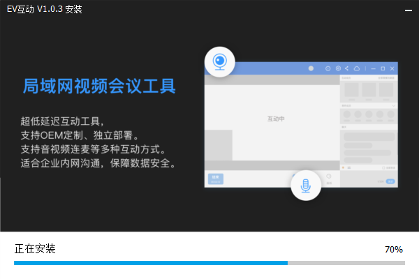Click the round webcam icon badge

[x=219, y=61]
